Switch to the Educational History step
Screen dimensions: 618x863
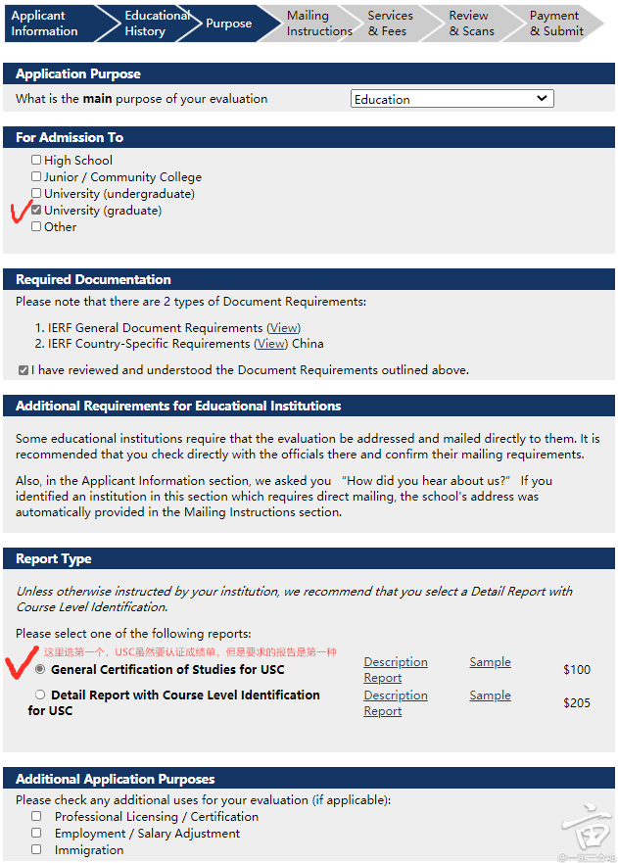pos(155,24)
